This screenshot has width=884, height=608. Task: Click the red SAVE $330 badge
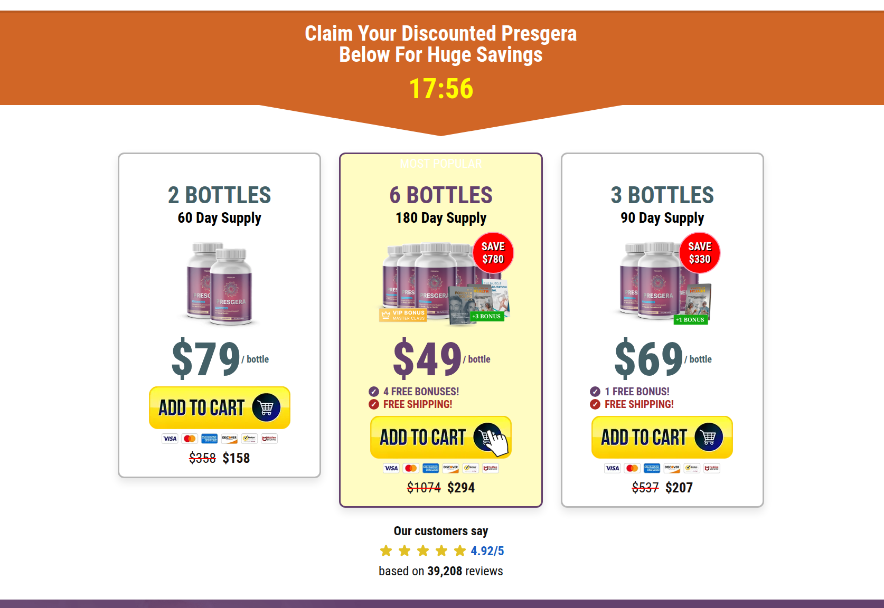point(700,253)
